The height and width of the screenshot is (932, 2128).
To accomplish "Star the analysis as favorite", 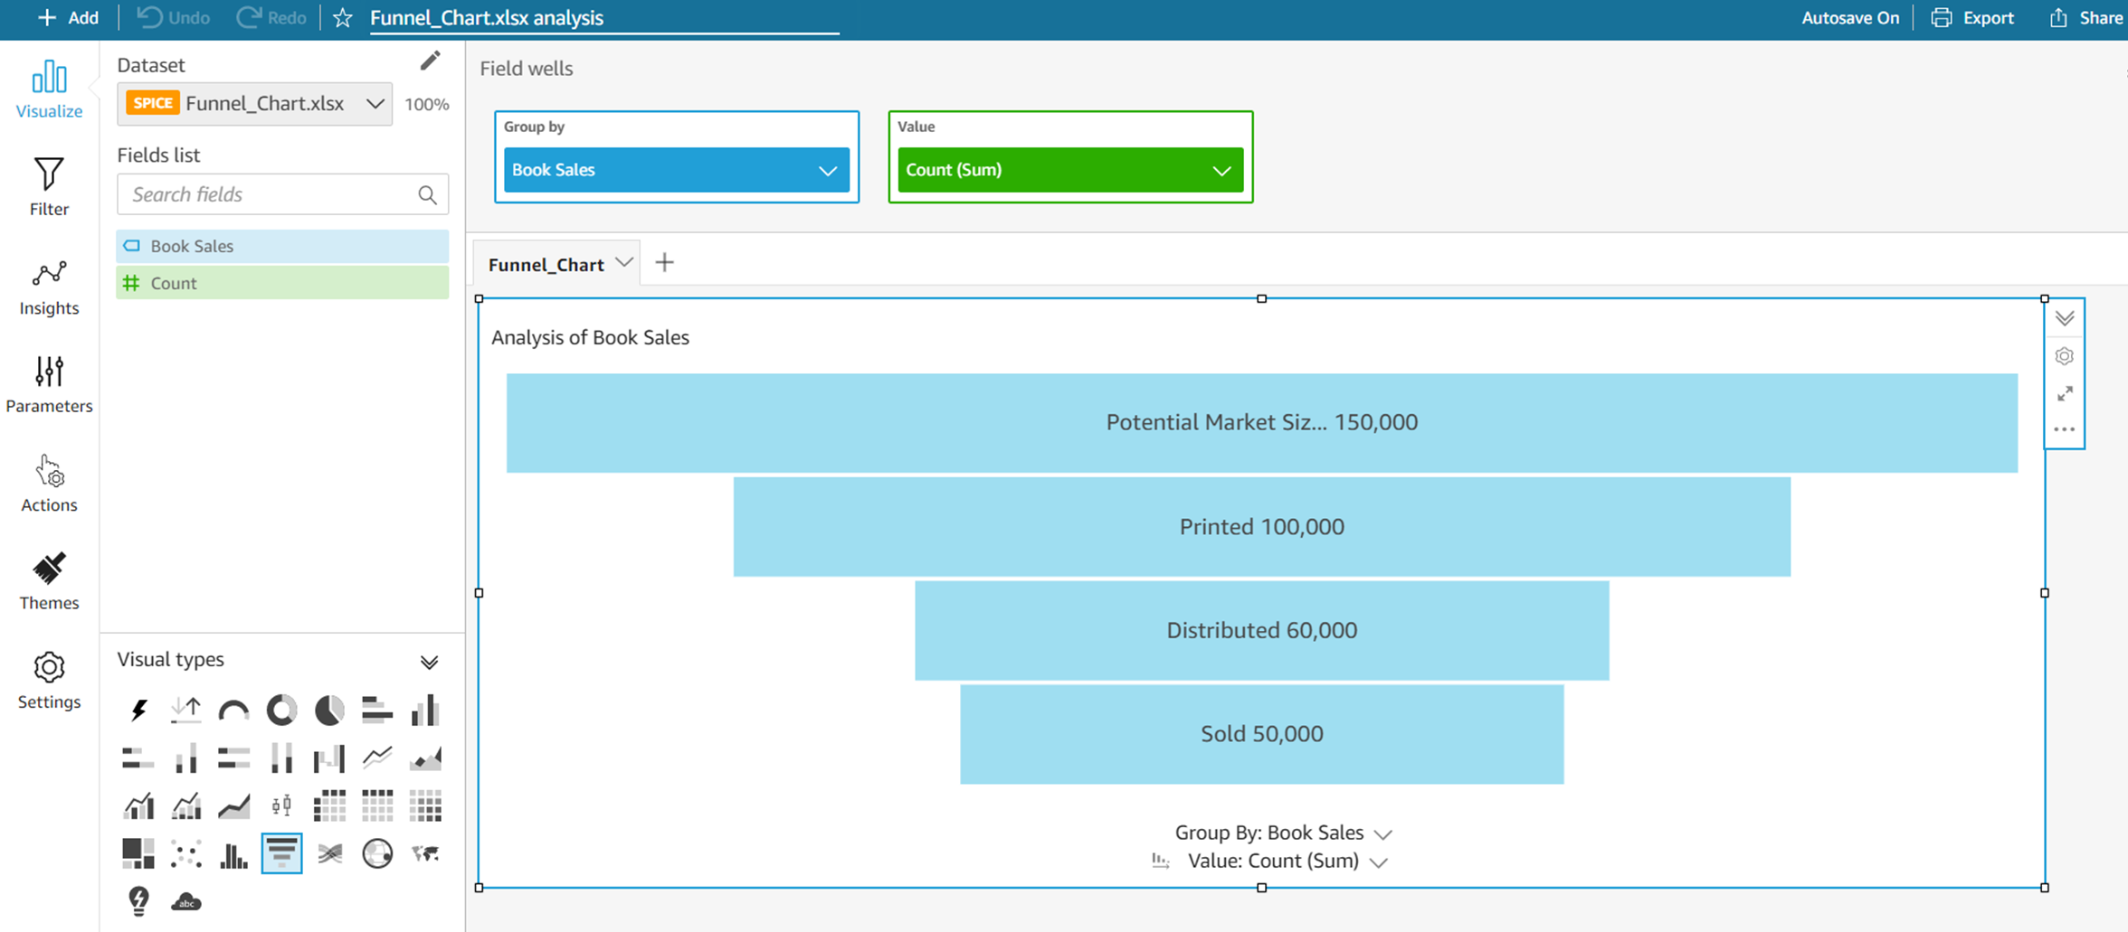I will pos(343,18).
